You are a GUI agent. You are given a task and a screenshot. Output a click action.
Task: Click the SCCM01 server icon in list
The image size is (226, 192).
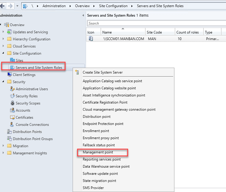91,39
